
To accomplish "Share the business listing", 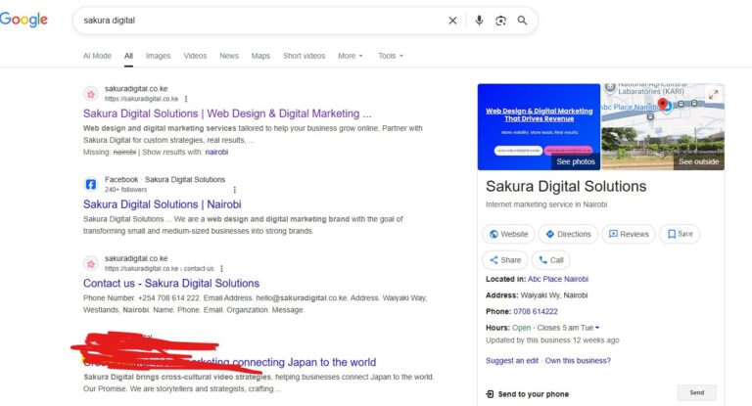I will 505,260.
